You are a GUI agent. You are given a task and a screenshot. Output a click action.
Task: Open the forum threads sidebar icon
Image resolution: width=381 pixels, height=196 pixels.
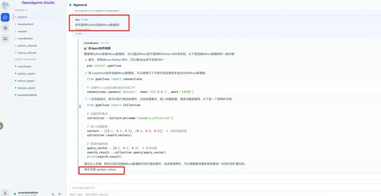click(x=5, y=28)
